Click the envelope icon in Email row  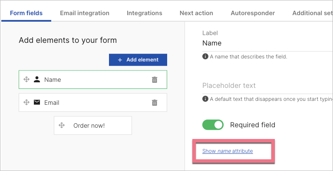[x=37, y=103]
